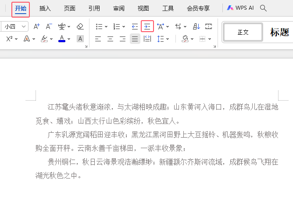Switch to the 审阅 tab
The image size is (293, 204).
(119, 8)
